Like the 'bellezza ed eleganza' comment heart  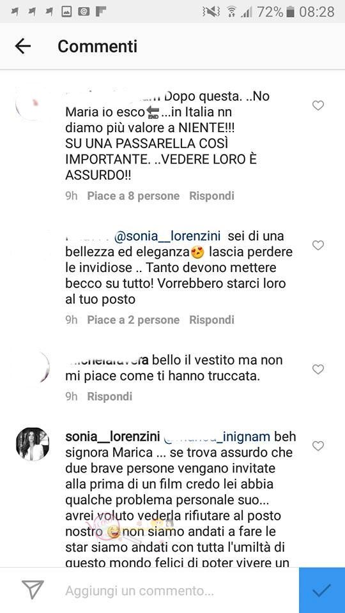coord(318,245)
